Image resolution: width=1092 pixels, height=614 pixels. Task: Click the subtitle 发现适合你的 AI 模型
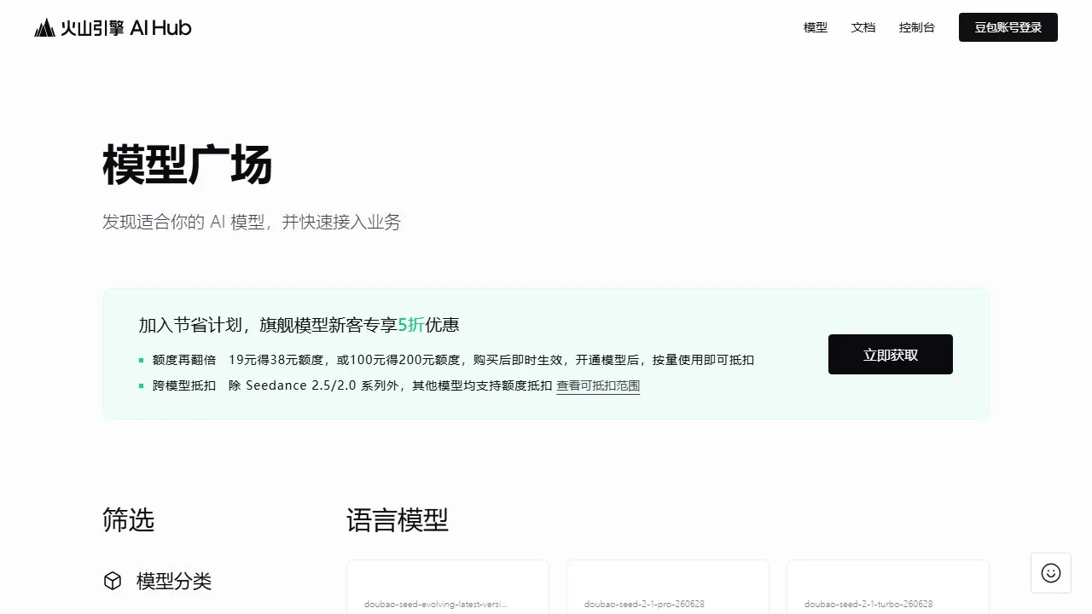coord(252,223)
